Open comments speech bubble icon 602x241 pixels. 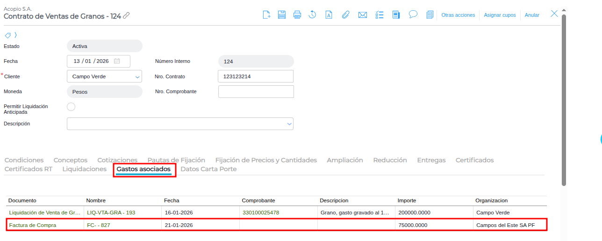point(413,14)
